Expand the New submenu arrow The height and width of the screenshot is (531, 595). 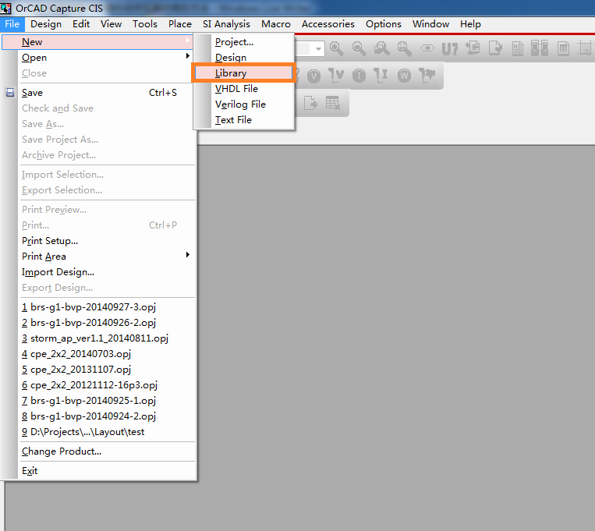pyautogui.click(x=188, y=41)
